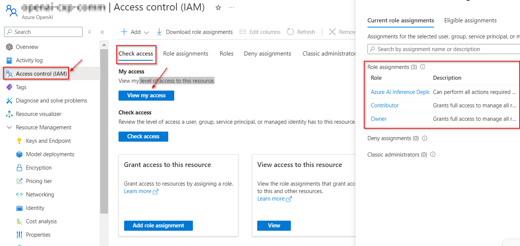
Task: Switch to the Check access tab
Action: tap(136, 54)
